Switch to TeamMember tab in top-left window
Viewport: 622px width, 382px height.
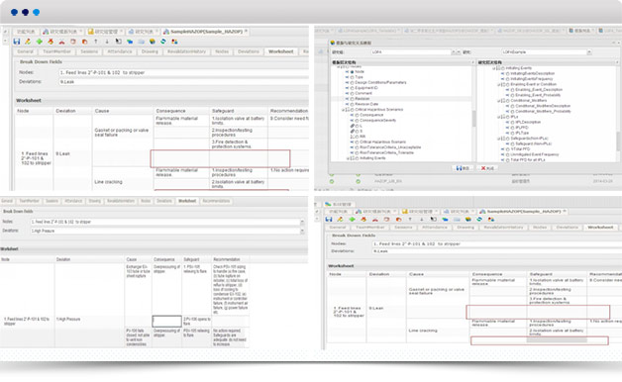pos(57,51)
